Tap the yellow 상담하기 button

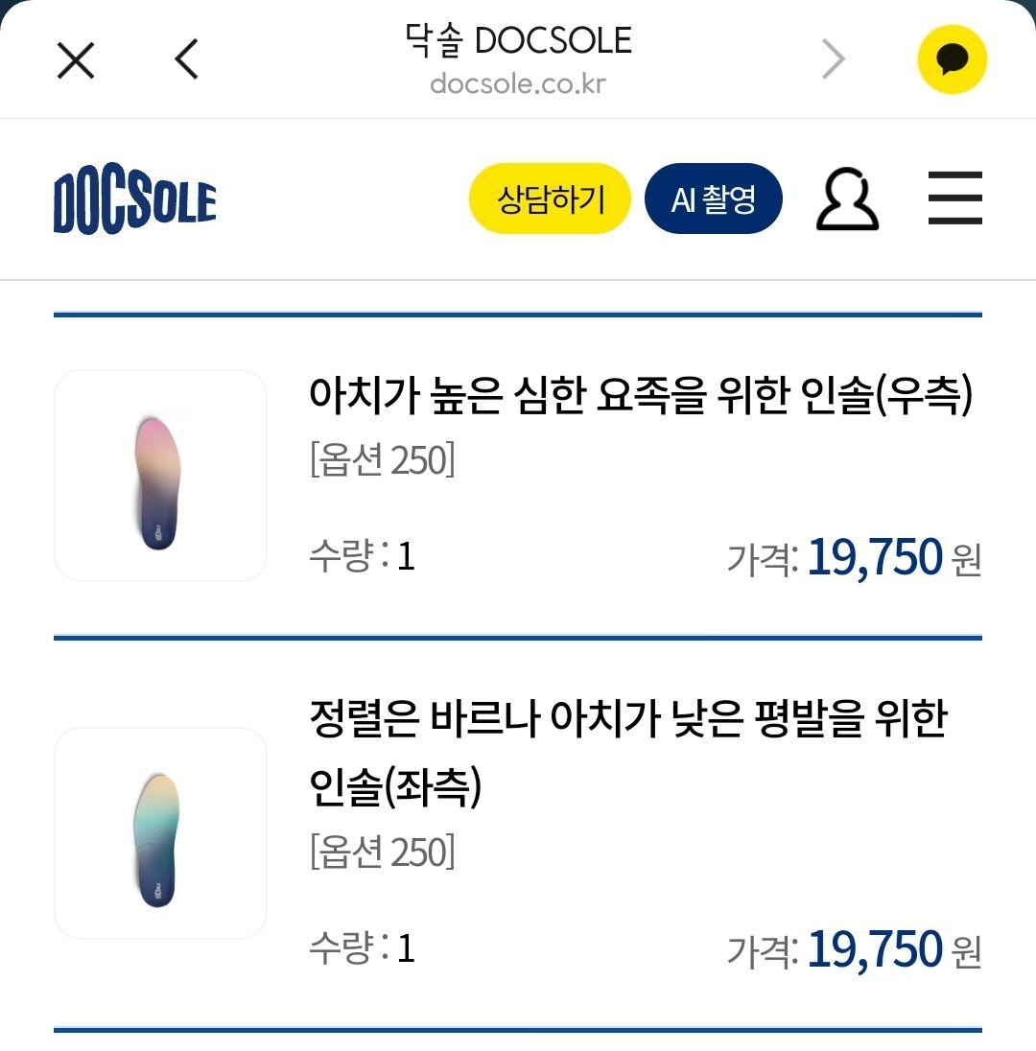[x=550, y=199]
